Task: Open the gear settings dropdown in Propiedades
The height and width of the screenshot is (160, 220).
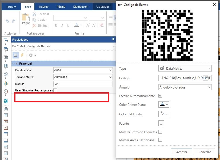Action: pyautogui.click(x=33, y=55)
